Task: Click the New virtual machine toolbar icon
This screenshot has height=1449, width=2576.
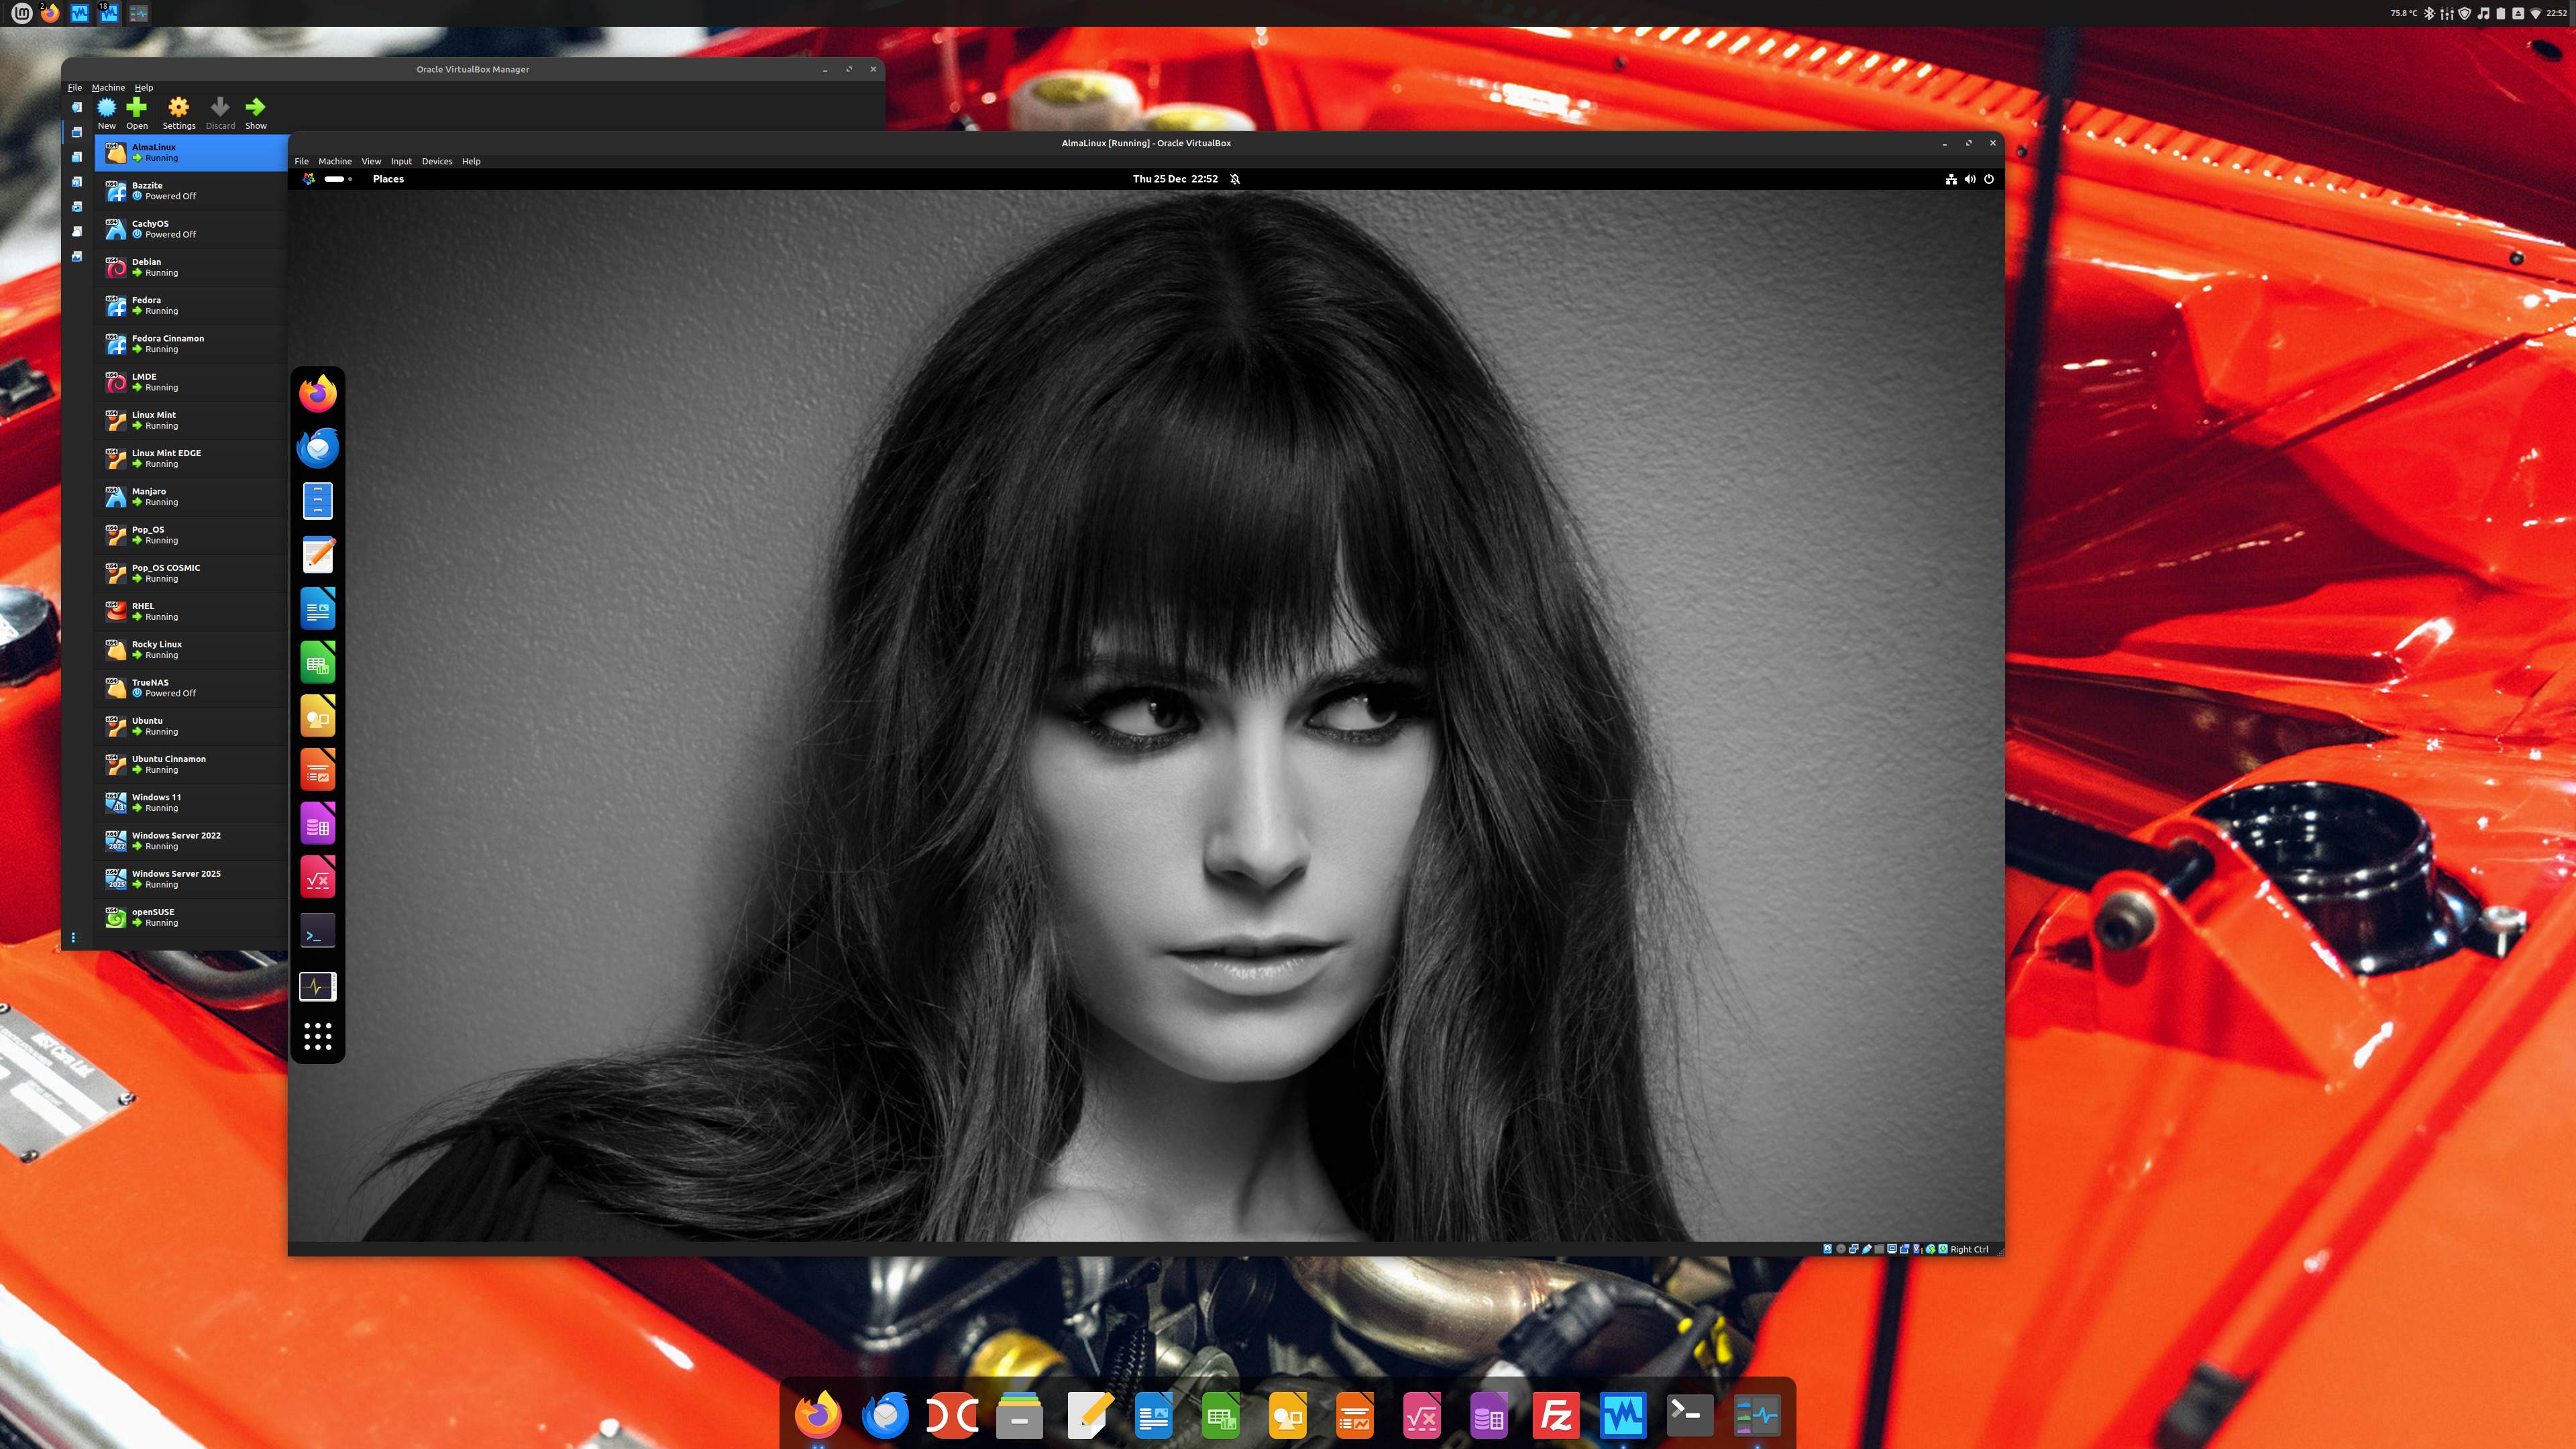Action: point(106,107)
